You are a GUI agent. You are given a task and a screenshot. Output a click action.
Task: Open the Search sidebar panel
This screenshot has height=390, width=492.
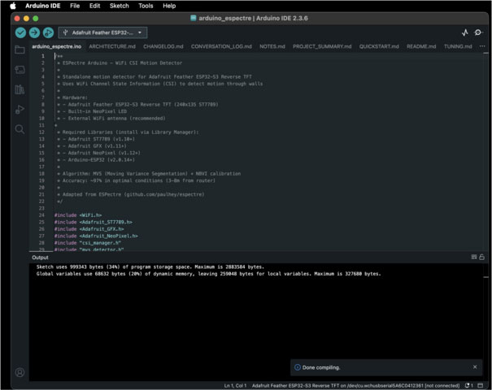[20, 129]
